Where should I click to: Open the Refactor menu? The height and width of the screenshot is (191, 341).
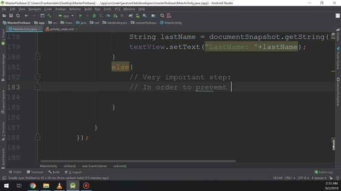75,9
